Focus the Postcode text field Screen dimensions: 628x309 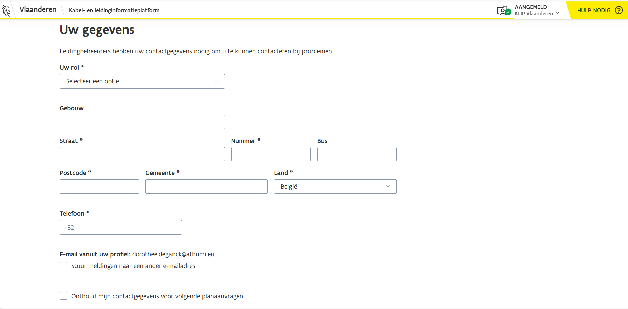click(x=99, y=186)
